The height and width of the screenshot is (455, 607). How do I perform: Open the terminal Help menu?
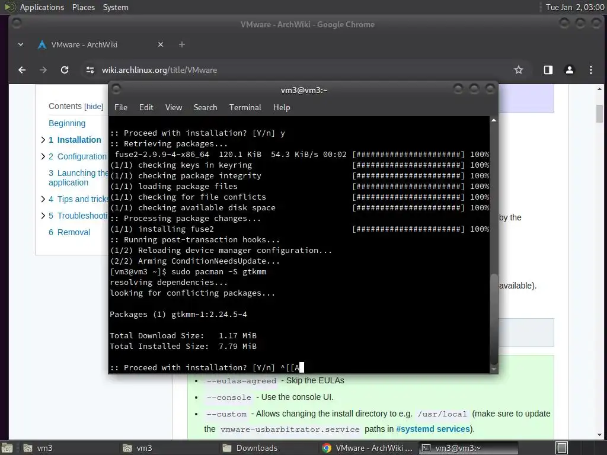coord(282,108)
